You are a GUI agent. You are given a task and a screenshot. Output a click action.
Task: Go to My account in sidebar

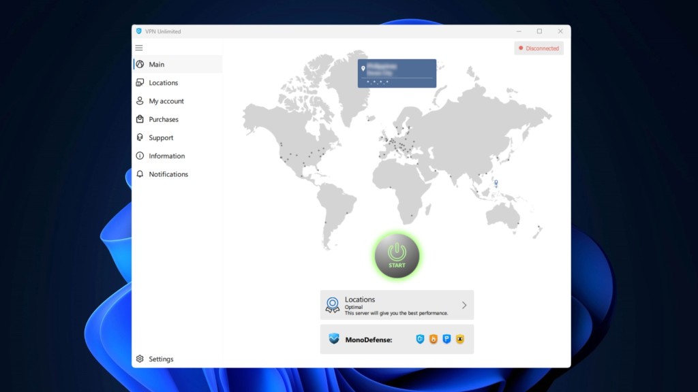point(166,101)
